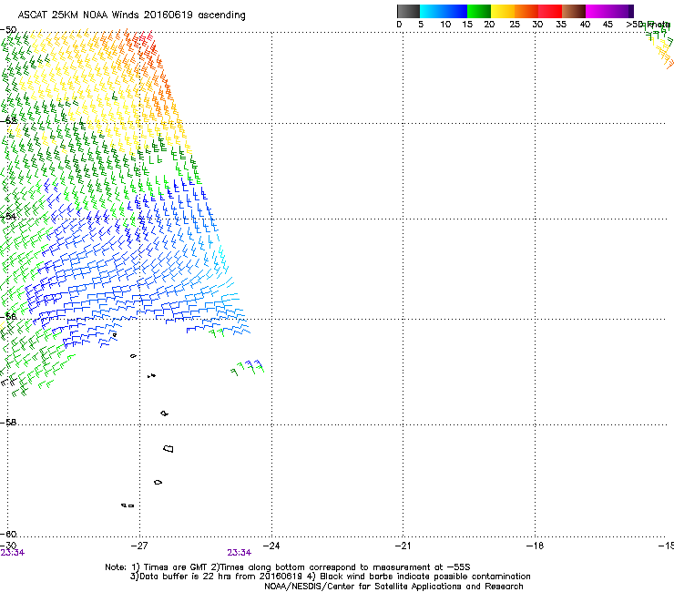
Task: Click the island outline just above latitude -58
Action: click(164, 413)
